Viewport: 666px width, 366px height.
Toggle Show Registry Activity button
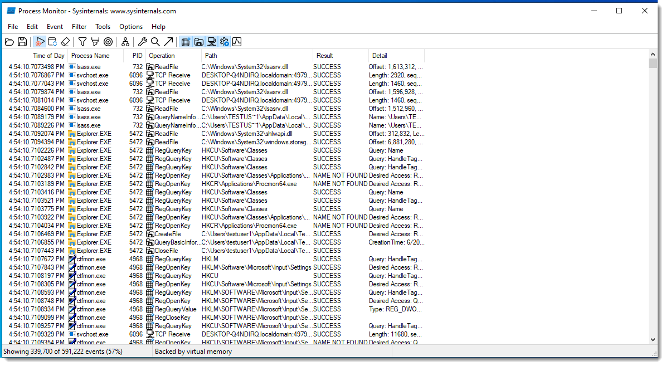tap(186, 42)
